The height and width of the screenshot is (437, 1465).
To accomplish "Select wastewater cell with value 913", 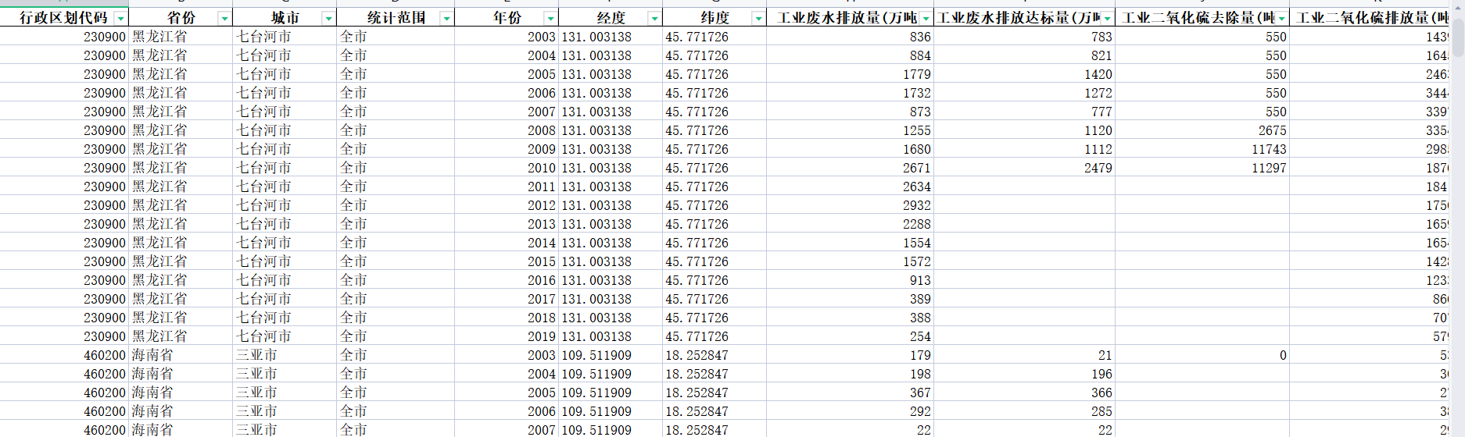I will click(850, 280).
